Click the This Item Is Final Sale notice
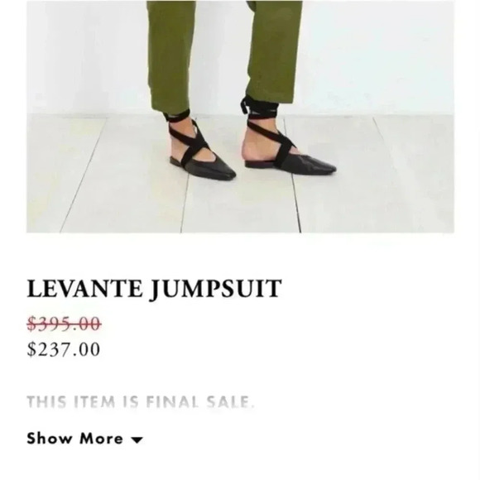The image size is (480, 480). click(x=141, y=401)
